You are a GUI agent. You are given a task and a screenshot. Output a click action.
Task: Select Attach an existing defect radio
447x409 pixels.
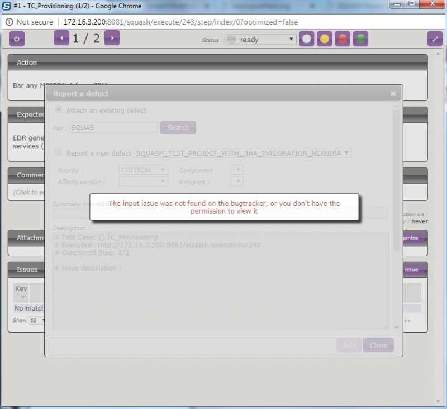pos(58,110)
